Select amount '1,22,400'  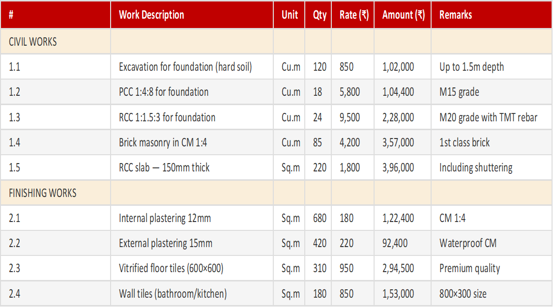coord(398,218)
